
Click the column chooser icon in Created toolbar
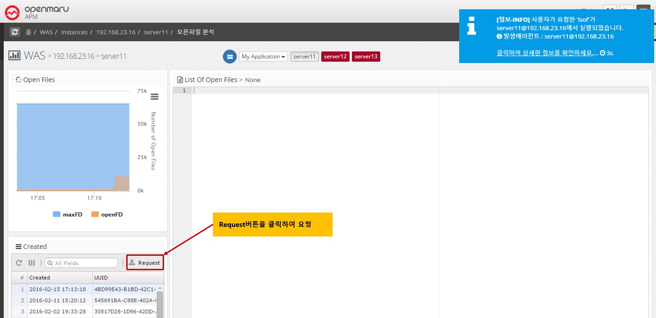pyautogui.click(x=31, y=263)
